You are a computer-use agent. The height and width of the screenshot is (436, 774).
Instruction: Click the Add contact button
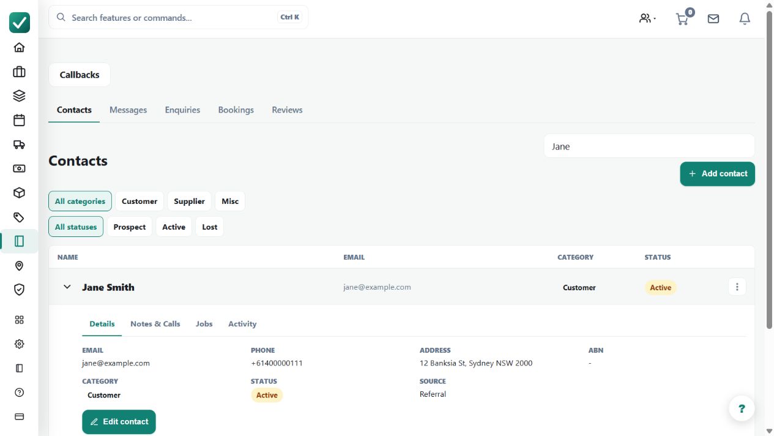(x=718, y=174)
